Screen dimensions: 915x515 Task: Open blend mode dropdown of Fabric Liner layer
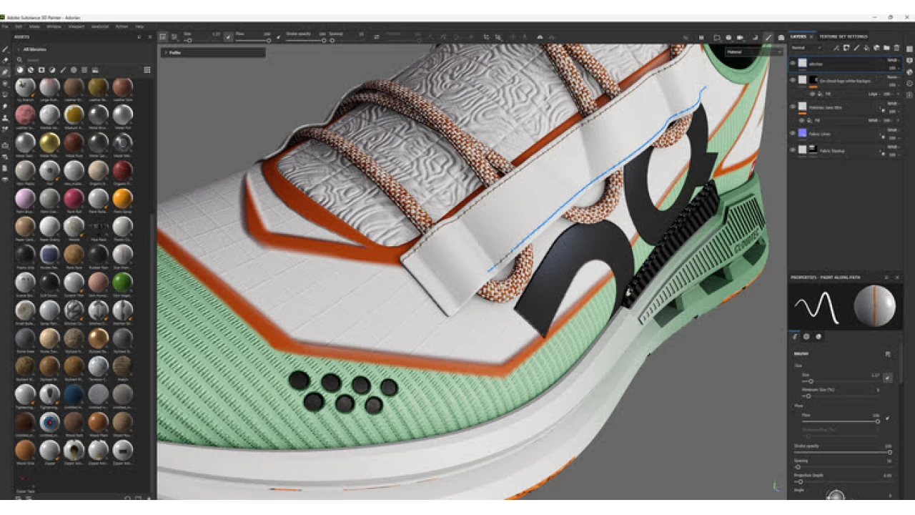[x=892, y=130]
